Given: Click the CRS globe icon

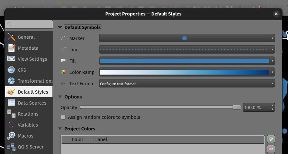Looking at the screenshot, I should 11,70.
